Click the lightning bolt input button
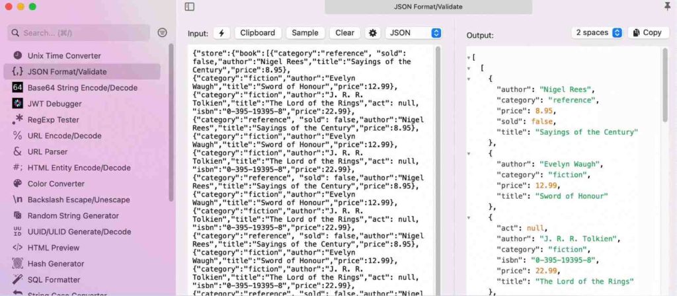This screenshot has height=296, width=677. [x=221, y=33]
